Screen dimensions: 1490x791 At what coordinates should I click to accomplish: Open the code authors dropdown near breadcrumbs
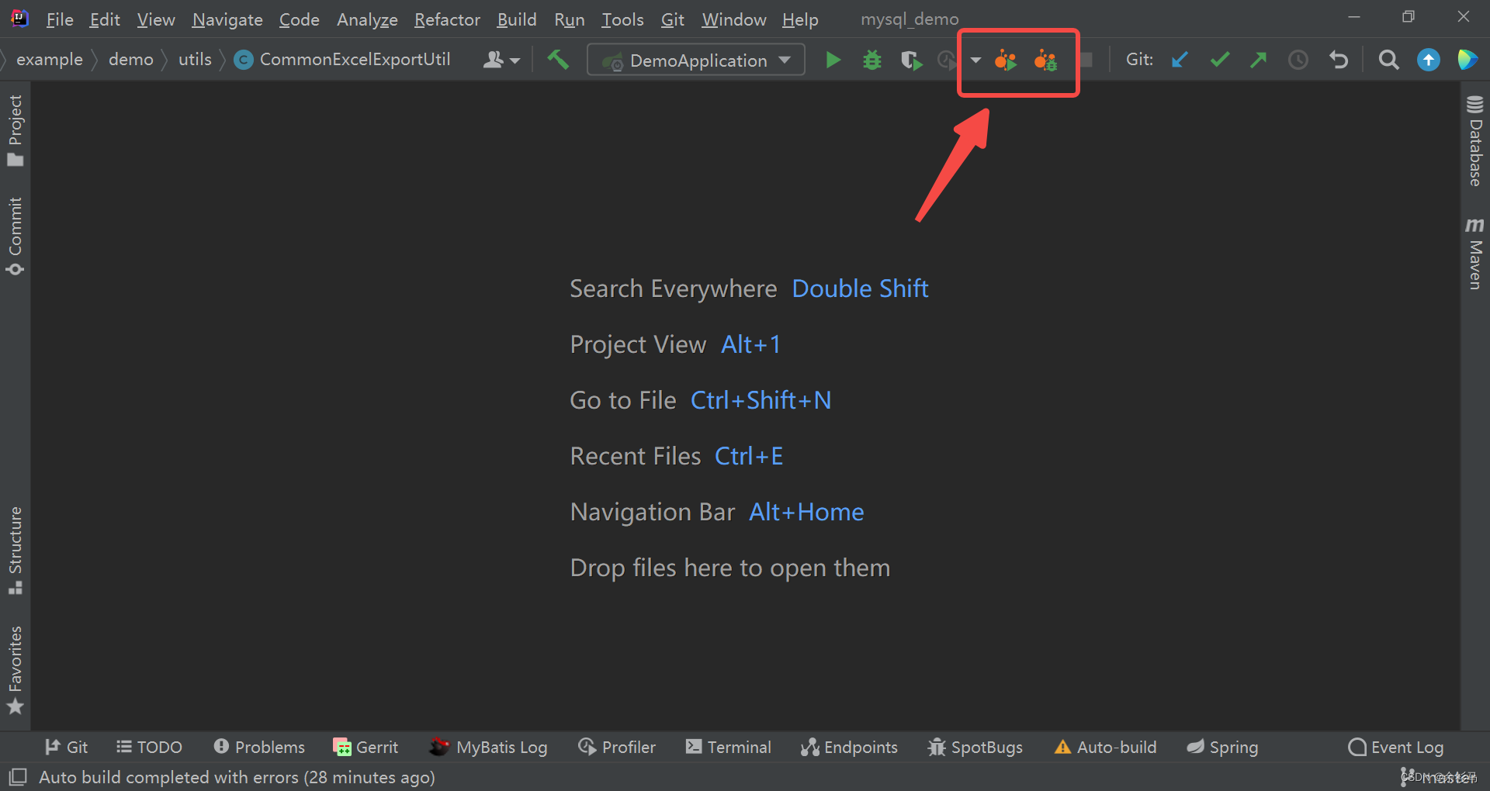[x=501, y=60]
